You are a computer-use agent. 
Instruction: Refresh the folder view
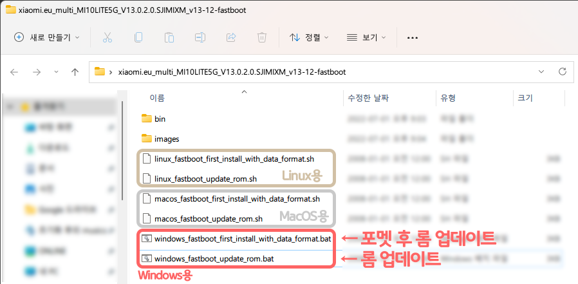pos(562,71)
